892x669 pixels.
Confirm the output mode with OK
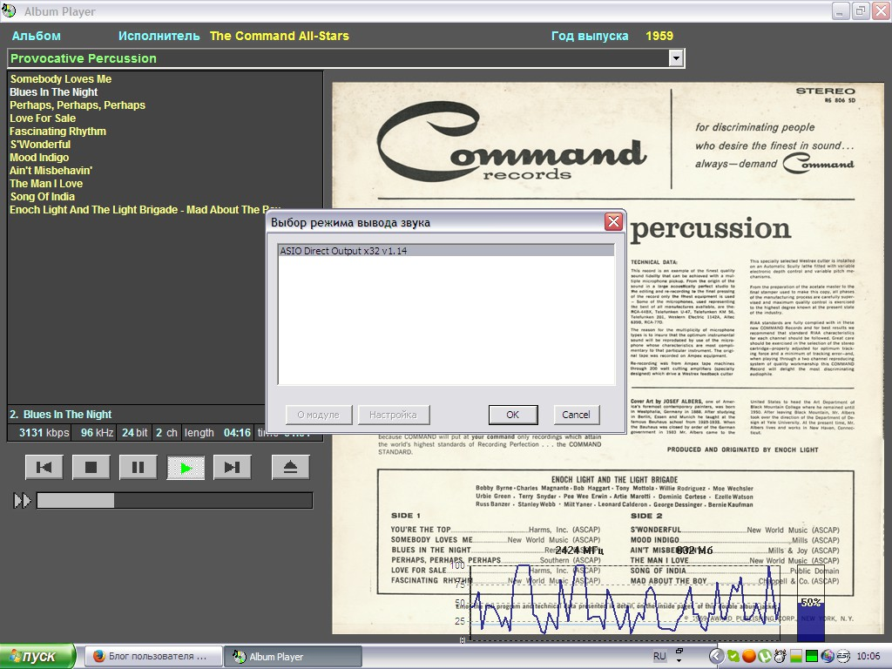(x=512, y=415)
